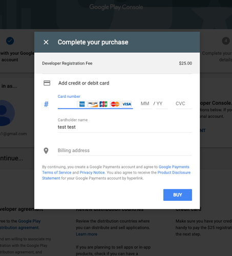The image size is (232, 256).
Task: Click the Learn more link under distribution countries
Action: pyautogui.click(x=87, y=234)
